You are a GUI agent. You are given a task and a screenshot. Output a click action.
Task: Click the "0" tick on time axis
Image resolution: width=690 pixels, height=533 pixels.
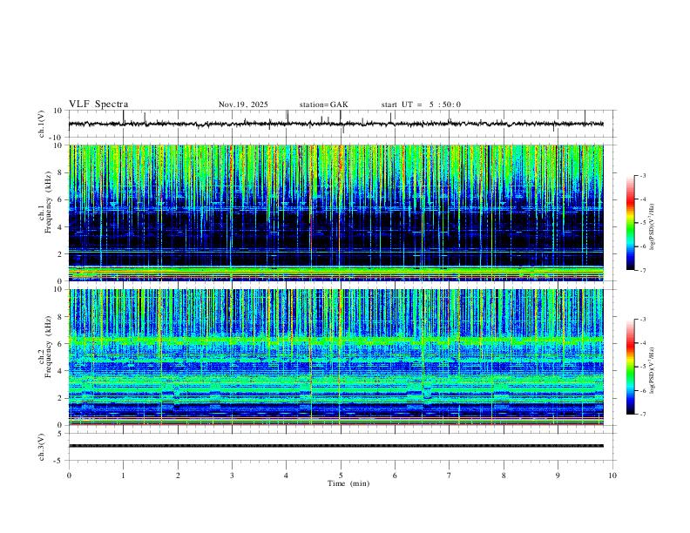(x=69, y=476)
